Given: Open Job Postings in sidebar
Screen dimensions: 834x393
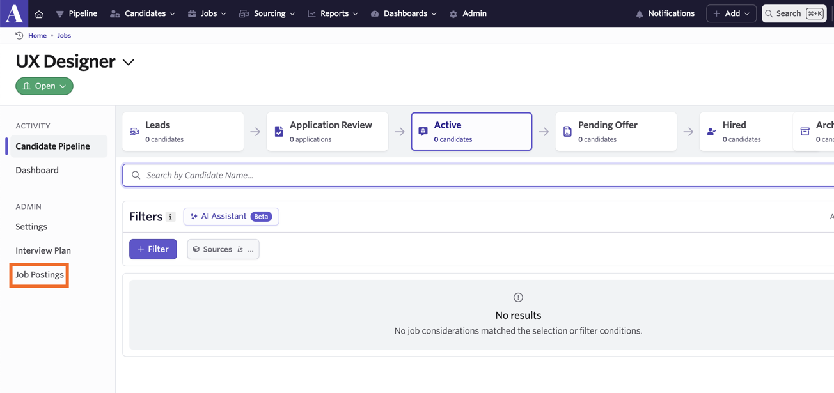Looking at the screenshot, I should (40, 275).
